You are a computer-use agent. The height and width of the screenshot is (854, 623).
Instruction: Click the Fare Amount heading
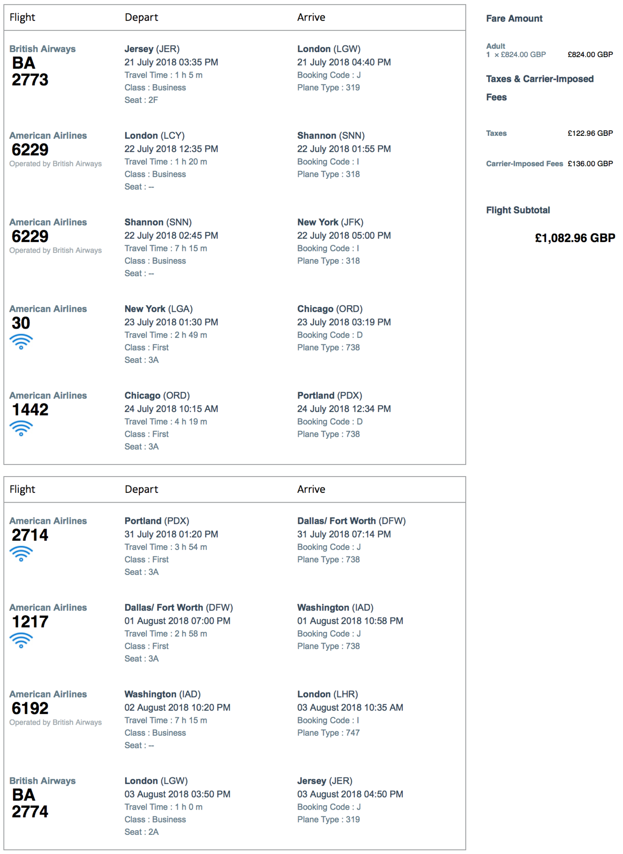pyautogui.click(x=514, y=18)
